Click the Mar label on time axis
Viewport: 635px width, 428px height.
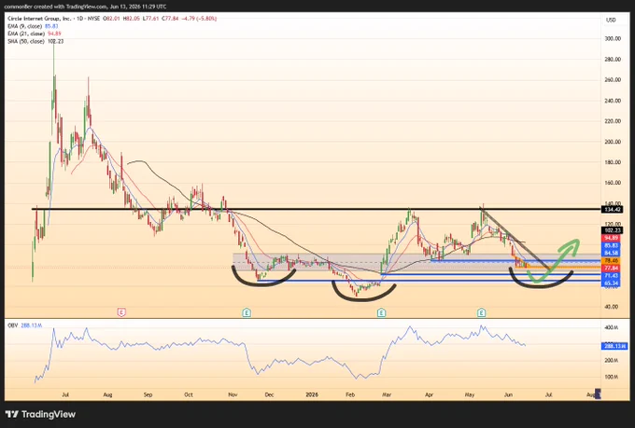point(387,394)
